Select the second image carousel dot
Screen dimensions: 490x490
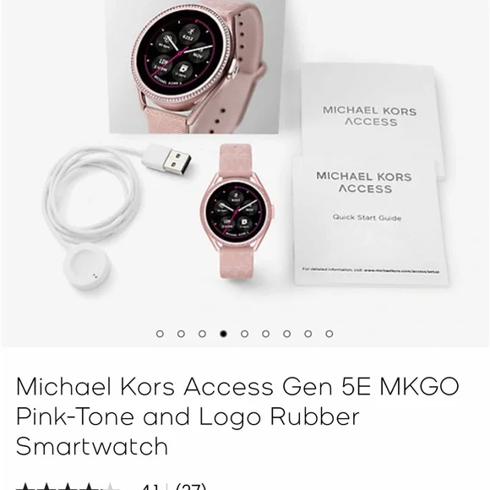(x=181, y=334)
